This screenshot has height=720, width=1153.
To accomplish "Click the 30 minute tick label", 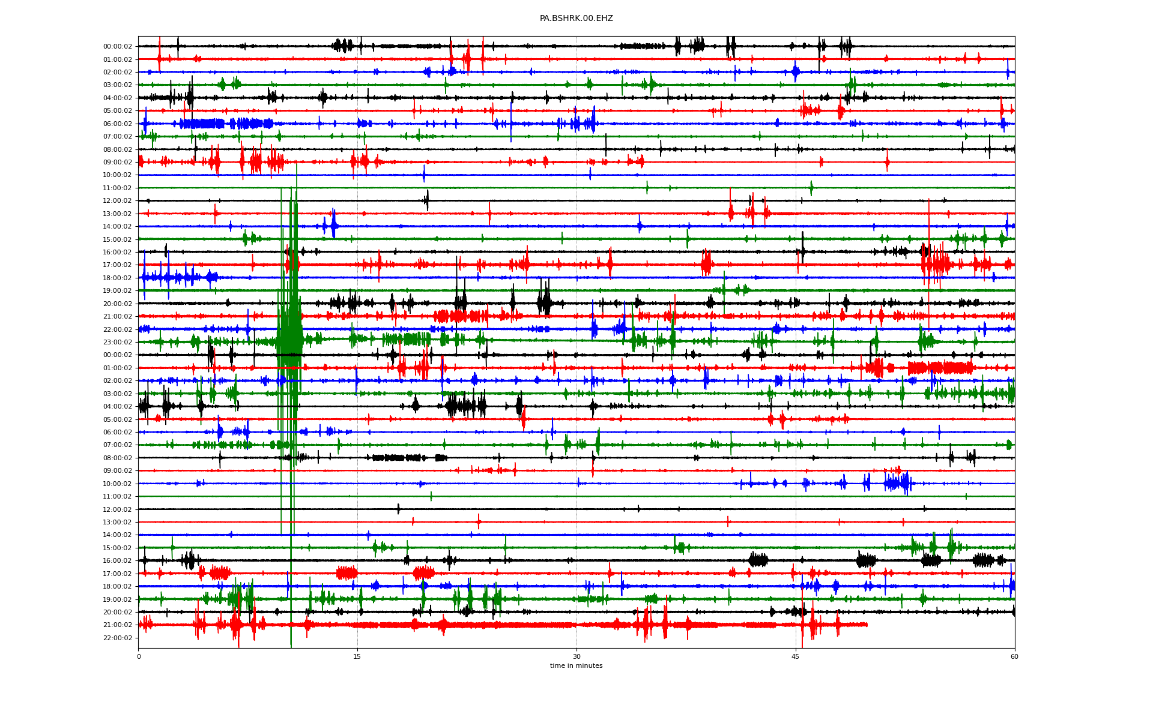I will coord(576,656).
